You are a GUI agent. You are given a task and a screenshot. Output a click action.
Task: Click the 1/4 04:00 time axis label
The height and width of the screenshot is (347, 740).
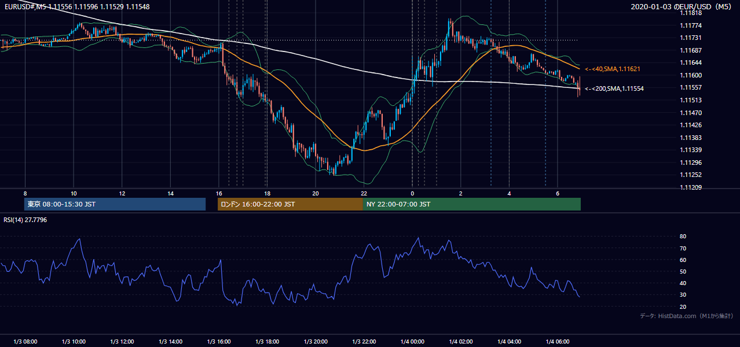pyautogui.click(x=509, y=341)
